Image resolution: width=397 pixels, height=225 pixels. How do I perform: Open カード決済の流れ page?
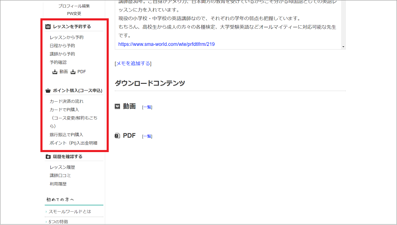[66, 101]
